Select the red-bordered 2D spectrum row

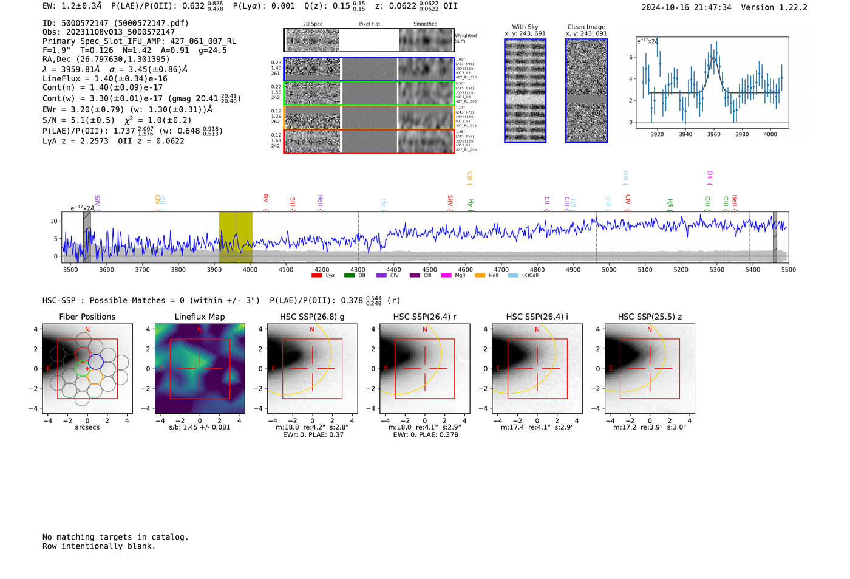coord(369,141)
